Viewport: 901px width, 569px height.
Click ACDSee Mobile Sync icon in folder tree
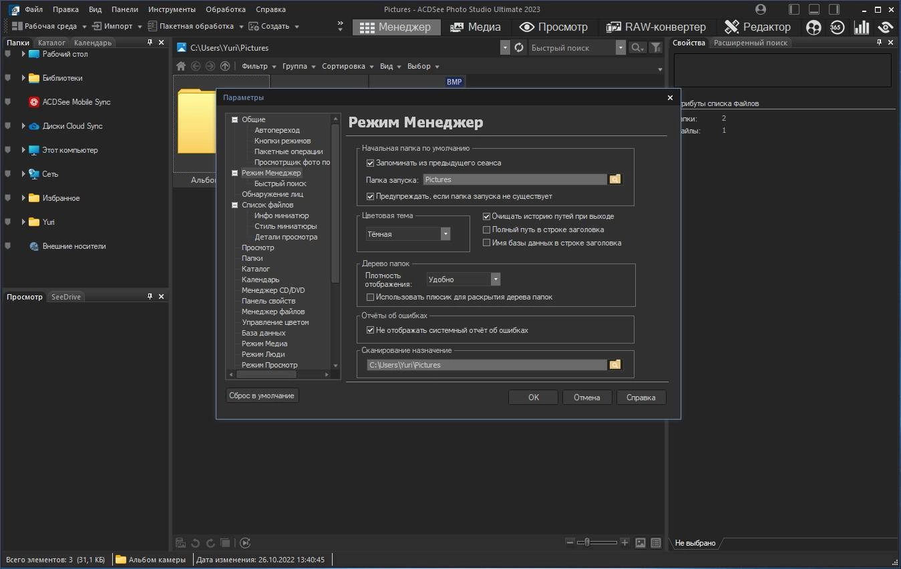[34, 102]
